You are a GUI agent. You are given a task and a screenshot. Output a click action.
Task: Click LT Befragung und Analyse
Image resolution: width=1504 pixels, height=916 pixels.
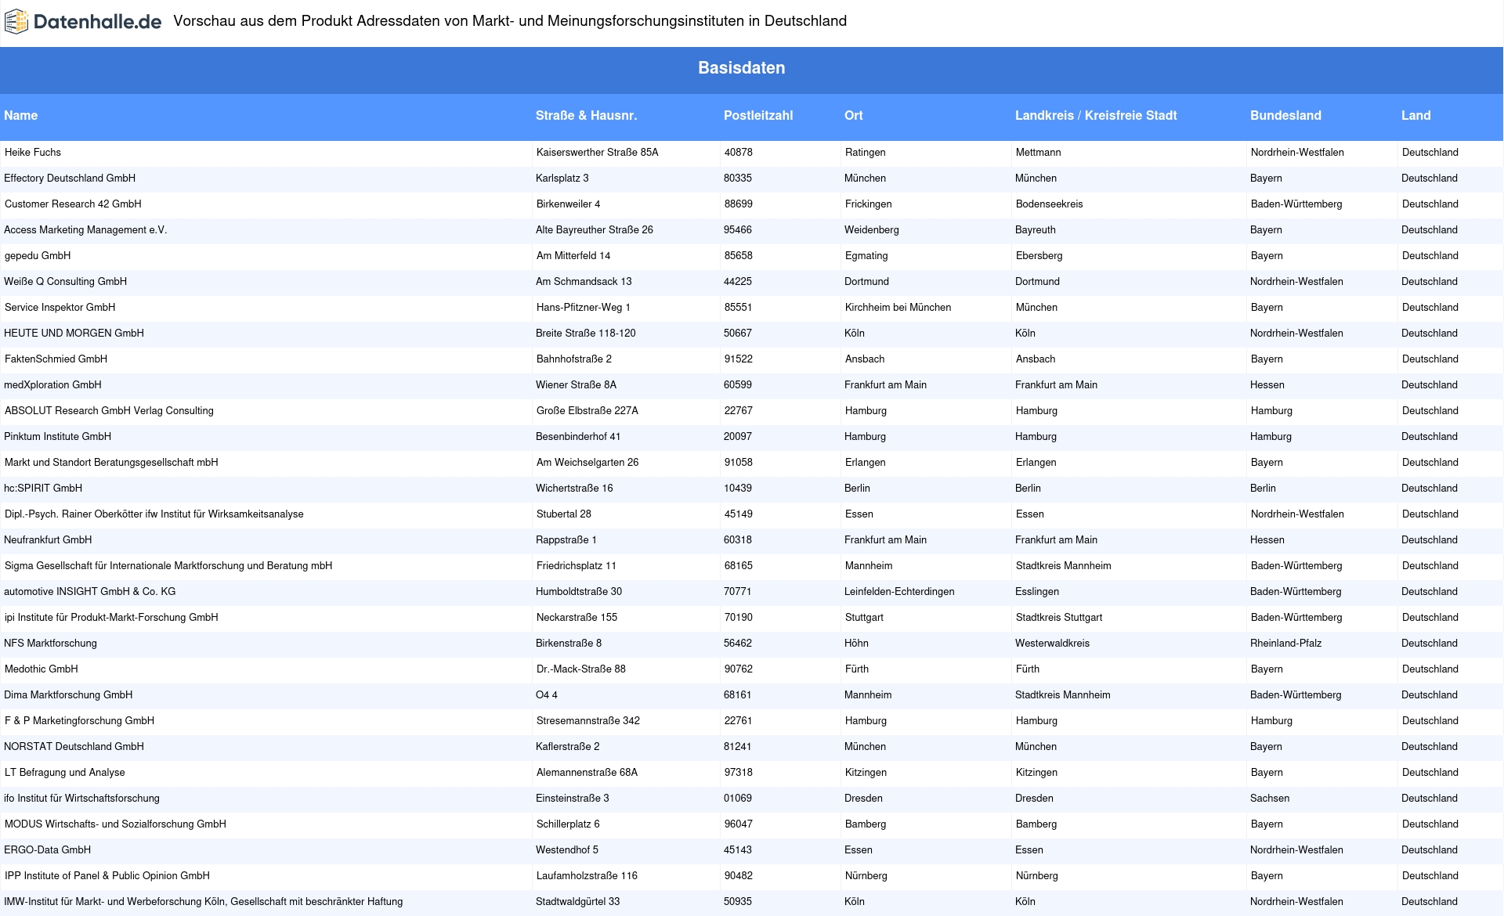point(64,772)
